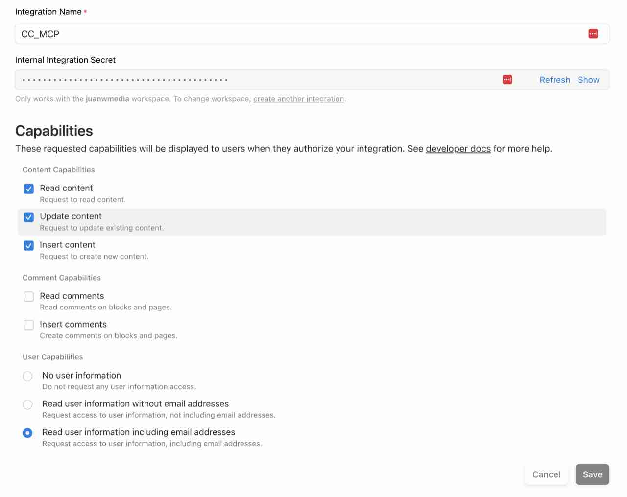Viewport: 627px width, 497px height.
Task: Refresh the internal integration secret
Action: click(x=555, y=80)
